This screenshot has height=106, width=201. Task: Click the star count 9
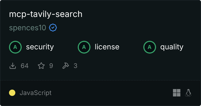pos(51,66)
